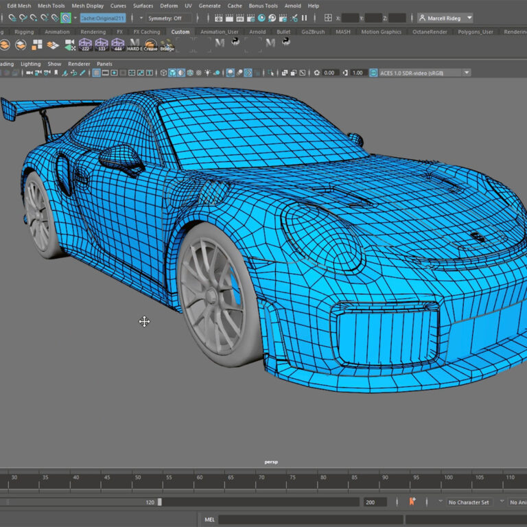Image resolution: width=527 pixels, height=527 pixels.
Task: Click the range slider handle at 120
Action: 159,502
